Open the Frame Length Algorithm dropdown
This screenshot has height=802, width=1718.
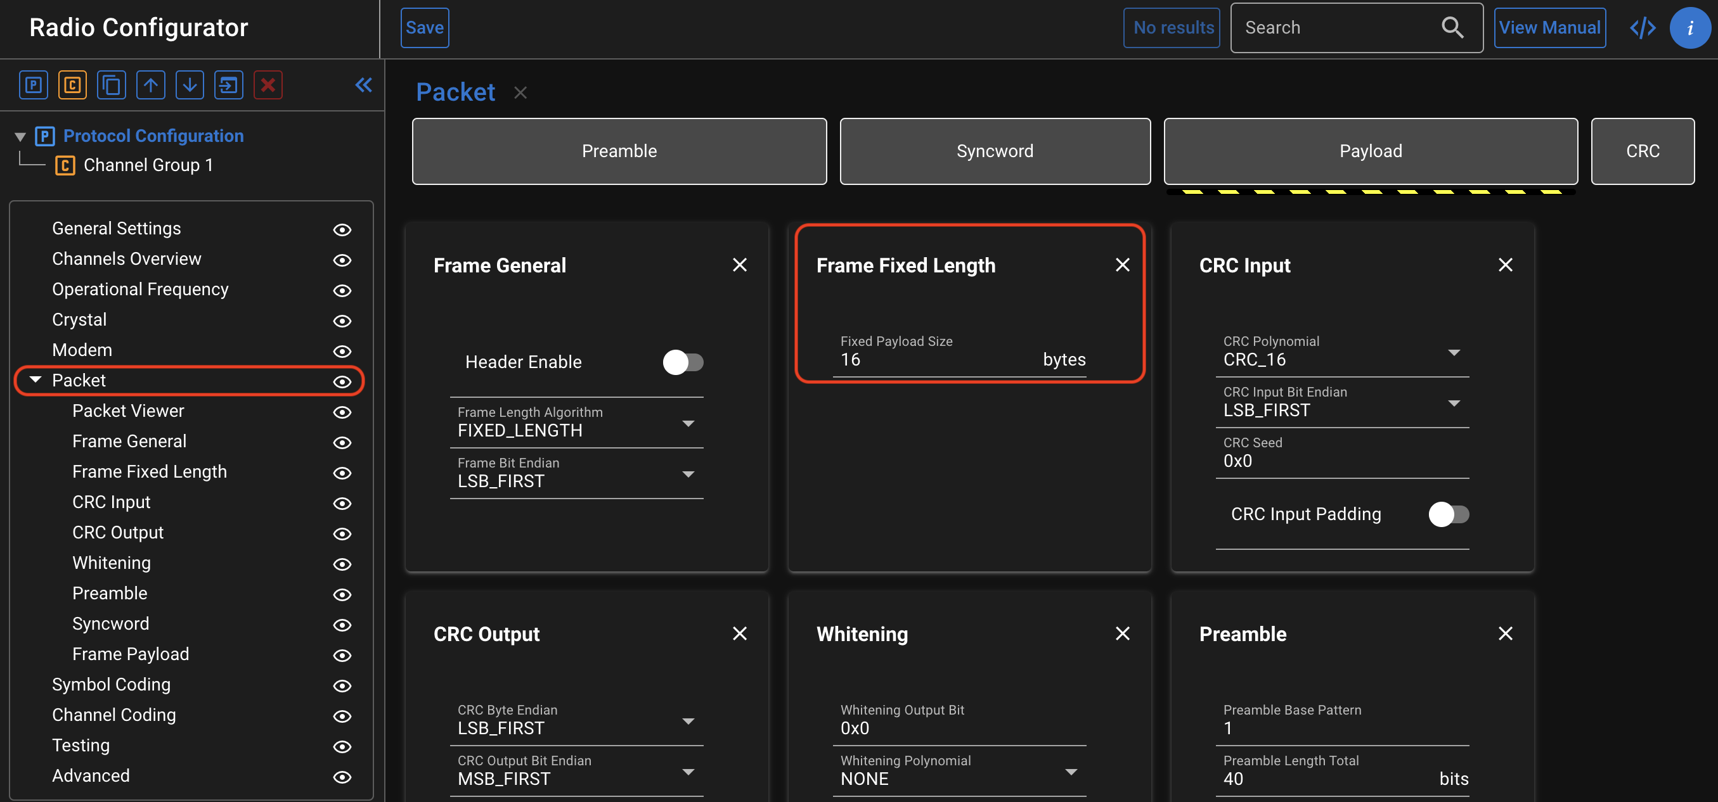point(688,423)
